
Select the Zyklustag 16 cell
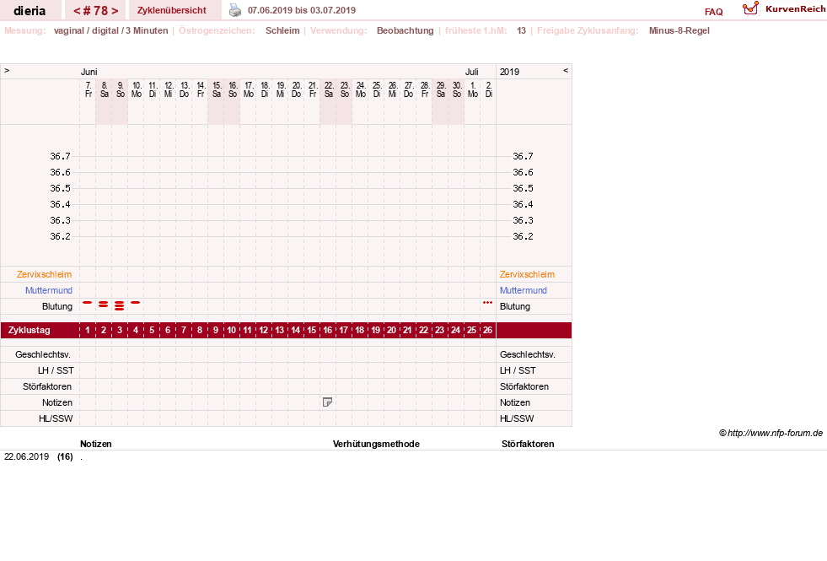(328, 331)
